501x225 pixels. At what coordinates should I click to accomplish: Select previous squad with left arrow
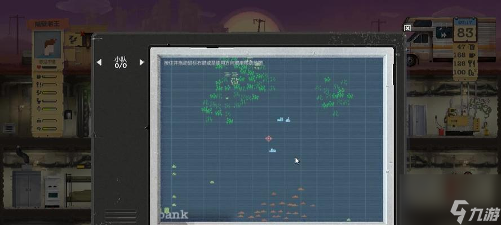point(99,62)
